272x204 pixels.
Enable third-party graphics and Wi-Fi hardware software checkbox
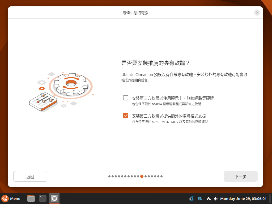pyautogui.click(x=126, y=98)
